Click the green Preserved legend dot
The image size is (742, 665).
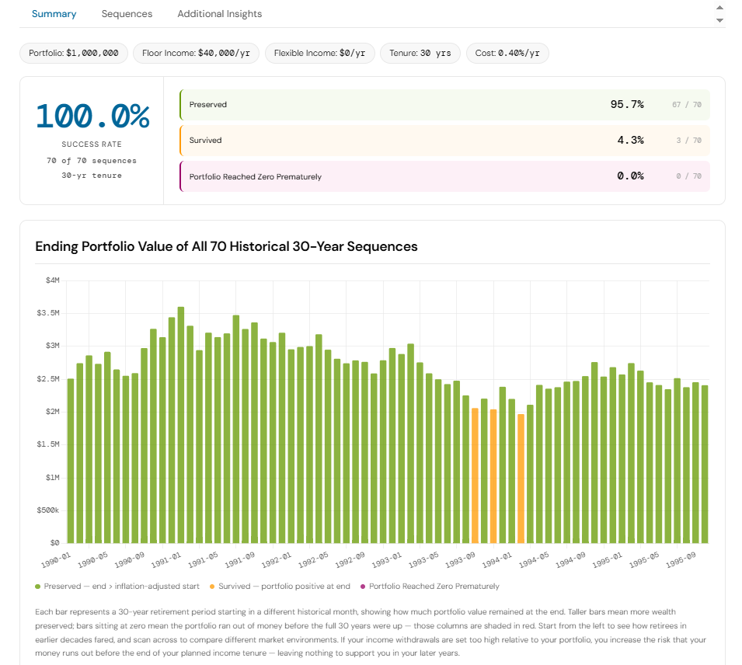coord(38,587)
